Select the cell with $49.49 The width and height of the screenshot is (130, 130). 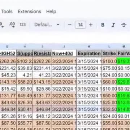click(25, 96)
